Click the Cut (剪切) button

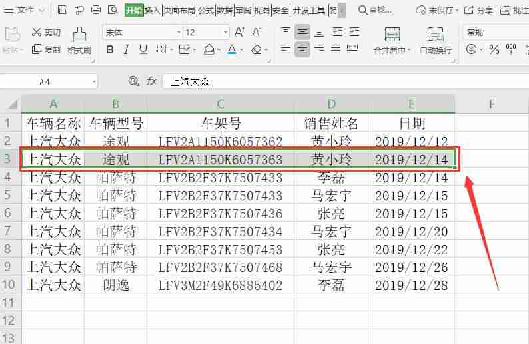click(46, 33)
